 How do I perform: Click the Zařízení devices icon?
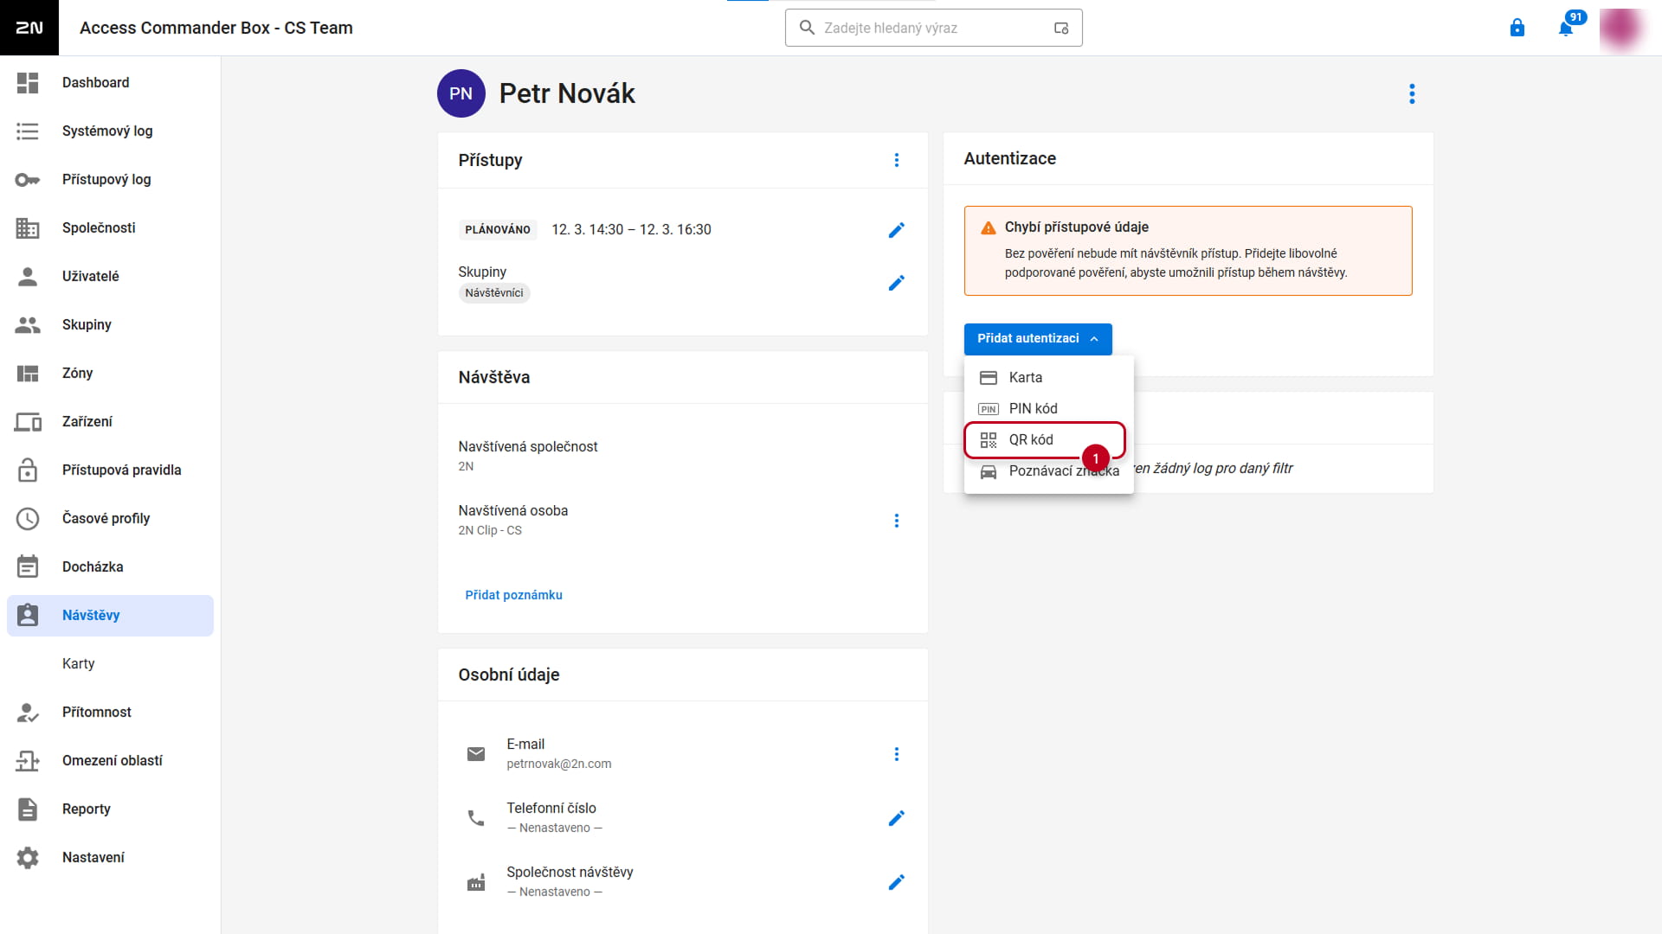coord(28,422)
